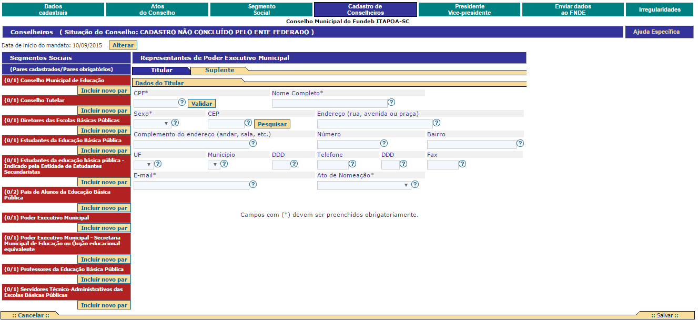Click the Nome Completo input field

click(x=329, y=103)
